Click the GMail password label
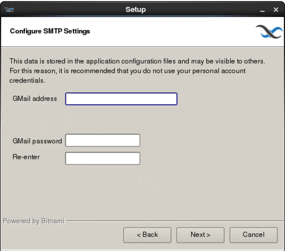The height and width of the screenshot is (251, 285). click(37, 141)
